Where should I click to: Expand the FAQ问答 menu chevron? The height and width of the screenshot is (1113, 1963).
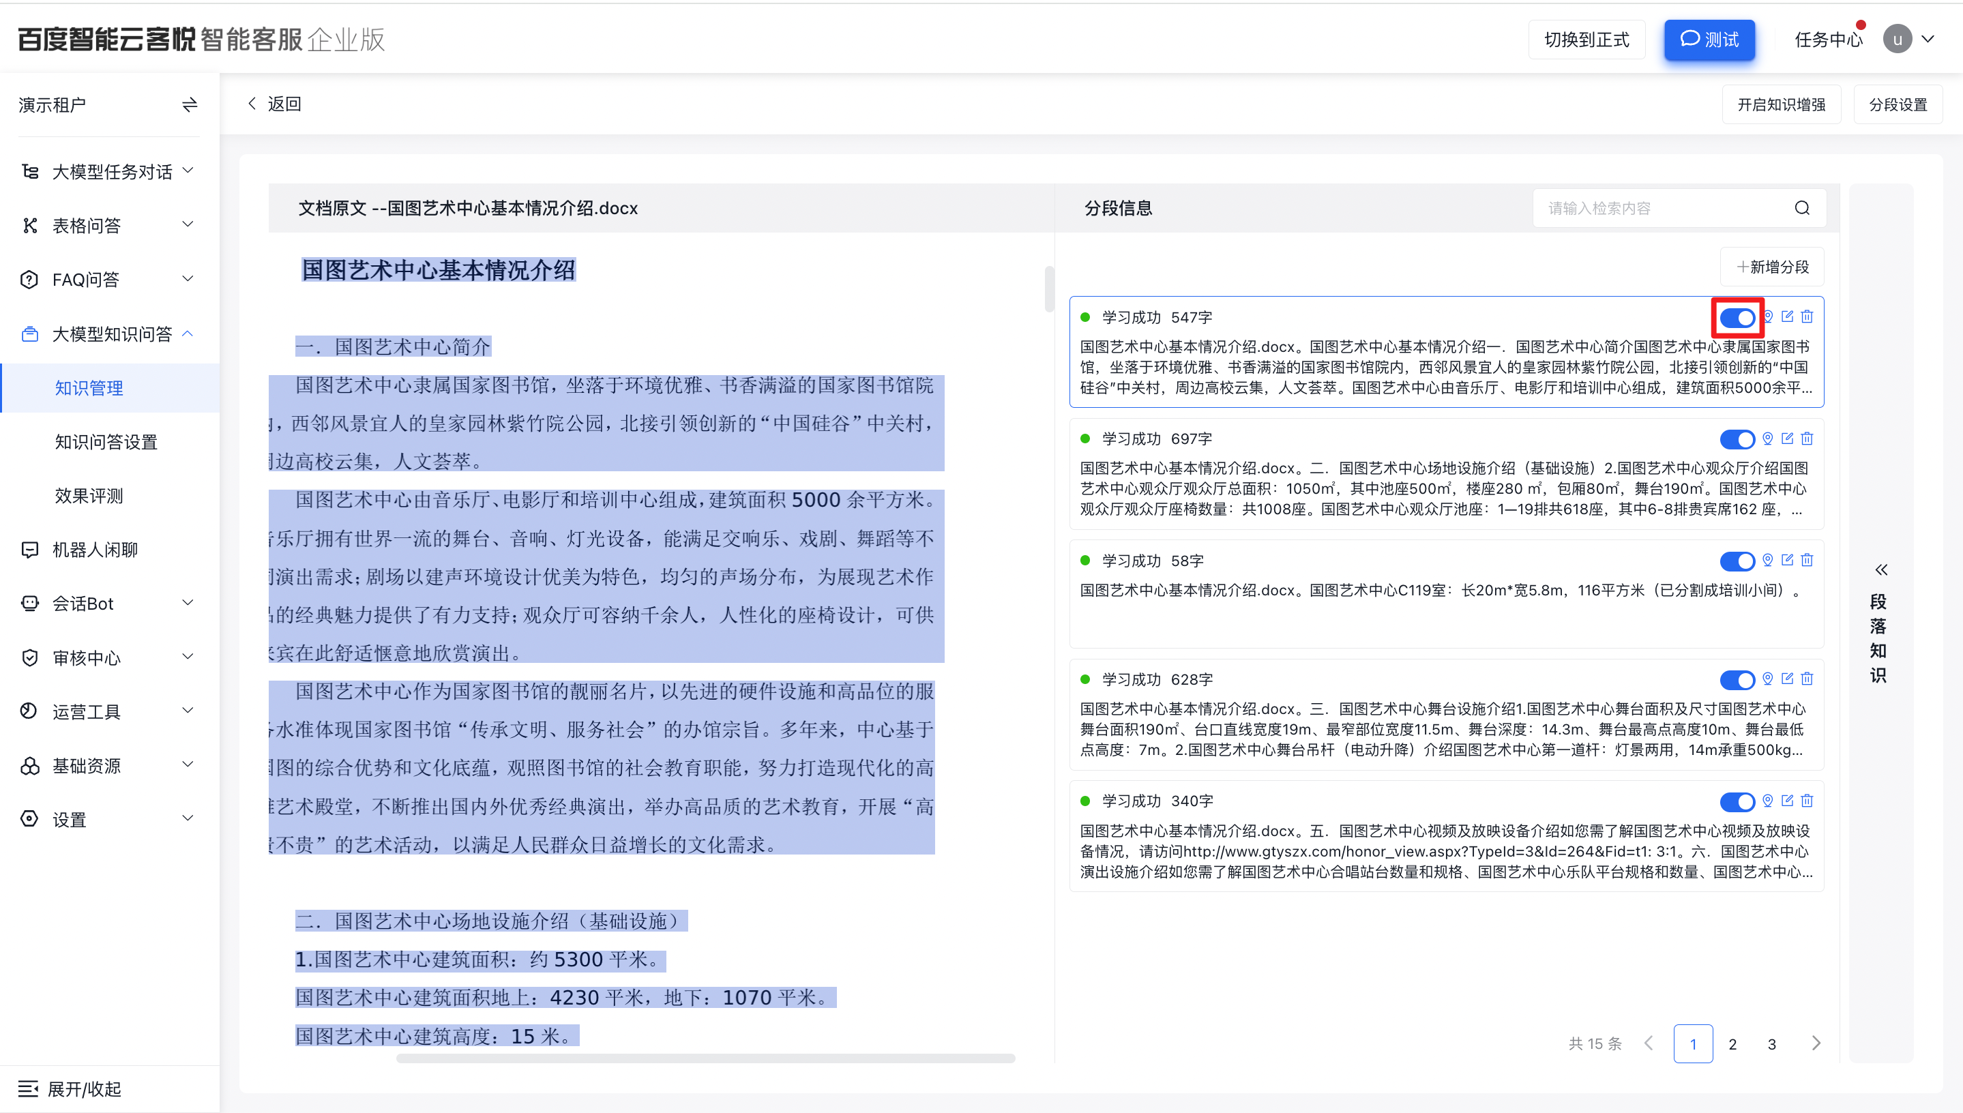click(x=188, y=278)
